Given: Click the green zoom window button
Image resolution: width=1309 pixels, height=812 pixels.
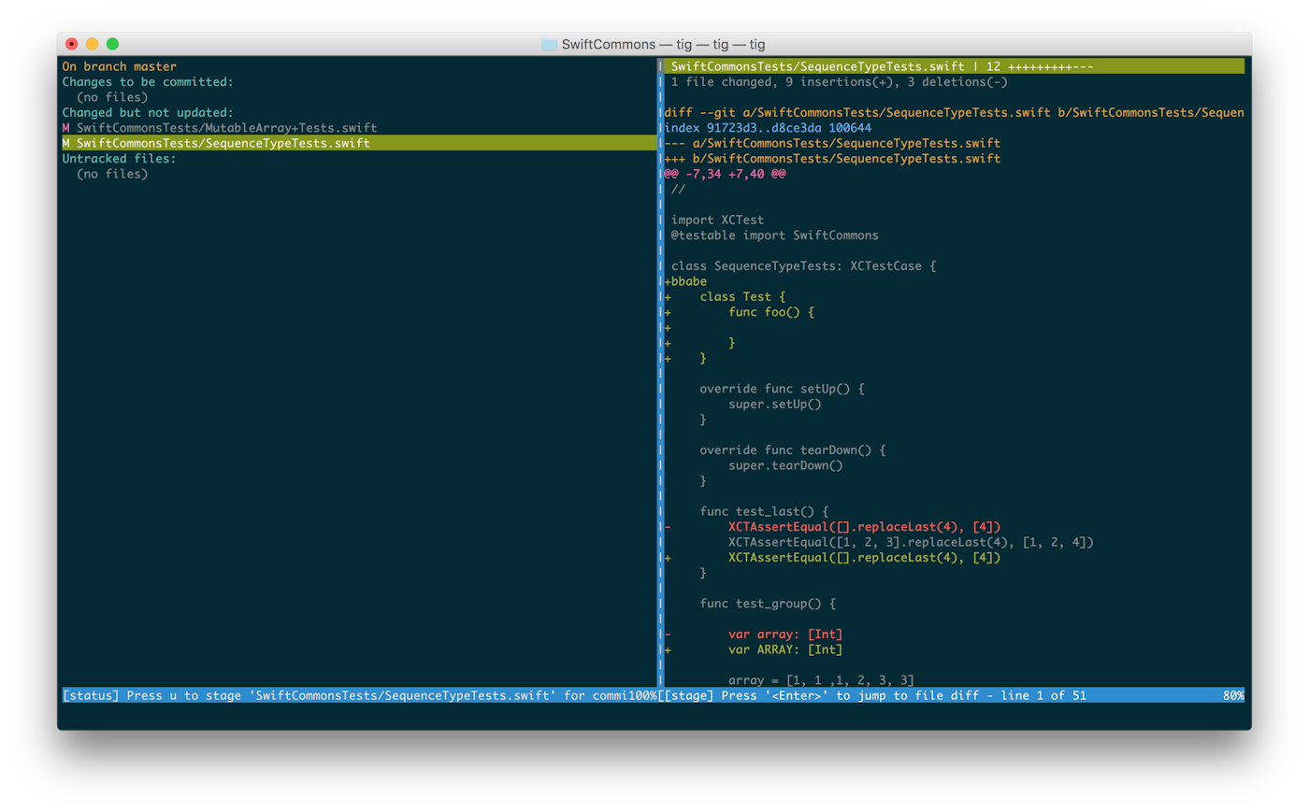Looking at the screenshot, I should (x=112, y=44).
